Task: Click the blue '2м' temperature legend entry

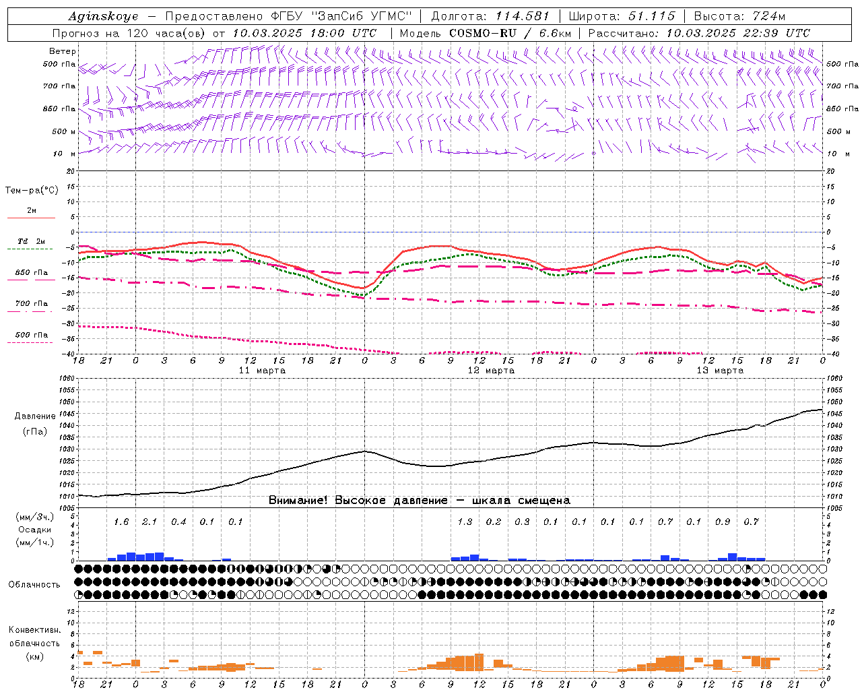Action: pyautogui.click(x=32, y=211)
